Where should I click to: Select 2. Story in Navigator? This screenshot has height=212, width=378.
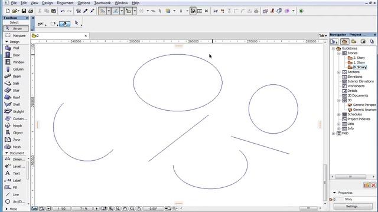[x=359, y=58]
